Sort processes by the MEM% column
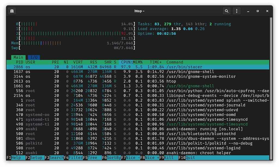 click(138, 62)
